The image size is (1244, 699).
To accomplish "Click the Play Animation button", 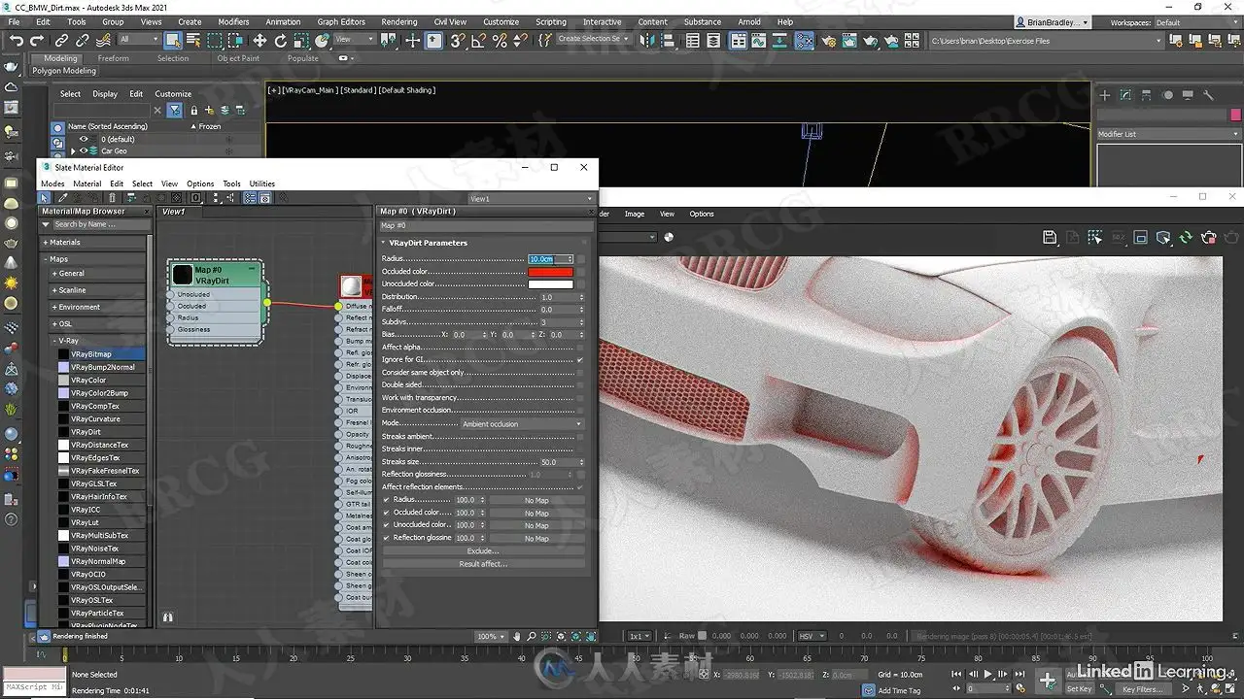I will coord(988,674).
